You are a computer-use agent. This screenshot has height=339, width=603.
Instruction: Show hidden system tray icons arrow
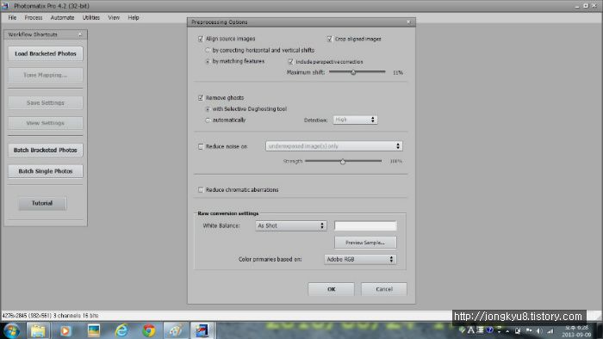pos(507,331)
